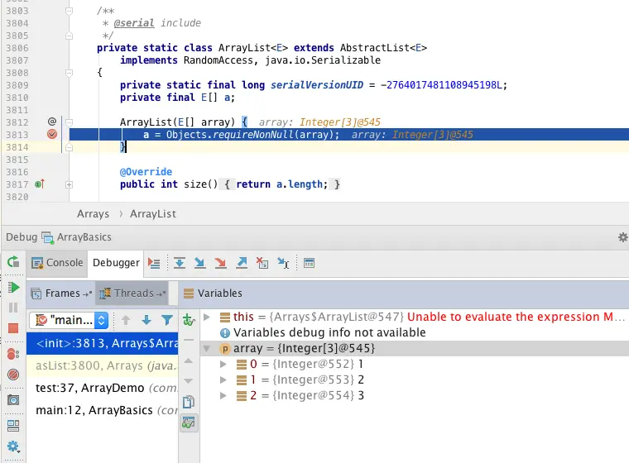The height and width of the screenshot is (463, 629).
Task: Toggle Show watches in variables tab icon
Action: click(189, 423)
